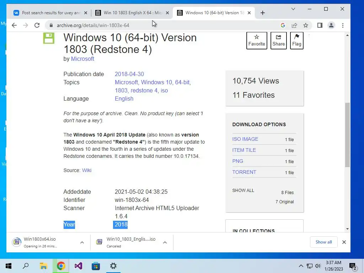Open Settings gear in taskbar
364x273 pixels.
pyautogui.click(x=113, y=266)
